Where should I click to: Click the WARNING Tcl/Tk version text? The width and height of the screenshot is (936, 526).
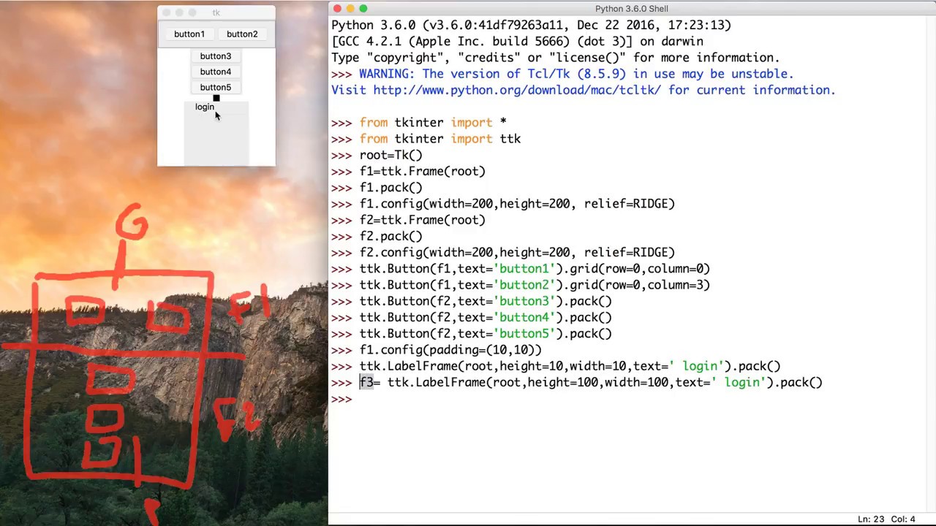click(576, 74)
